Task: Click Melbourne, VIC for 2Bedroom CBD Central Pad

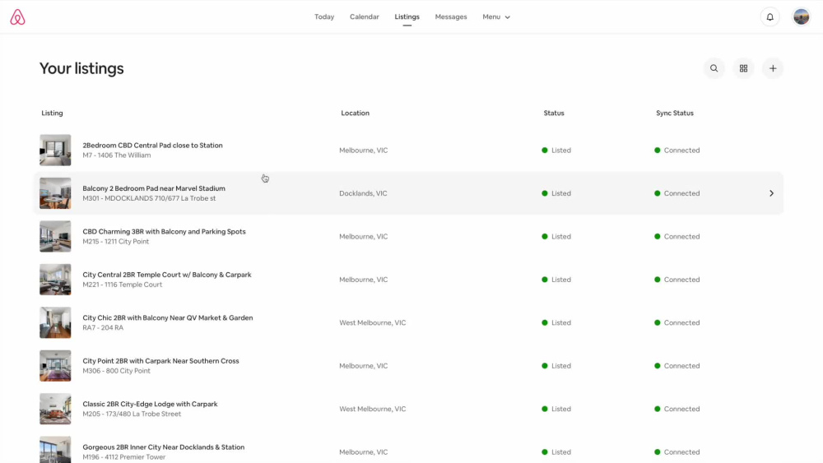Action: [363, 150]
